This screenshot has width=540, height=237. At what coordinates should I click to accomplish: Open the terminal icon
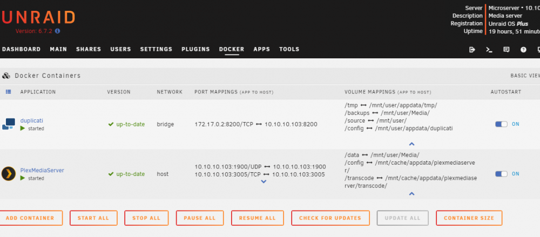click(489, 50)
